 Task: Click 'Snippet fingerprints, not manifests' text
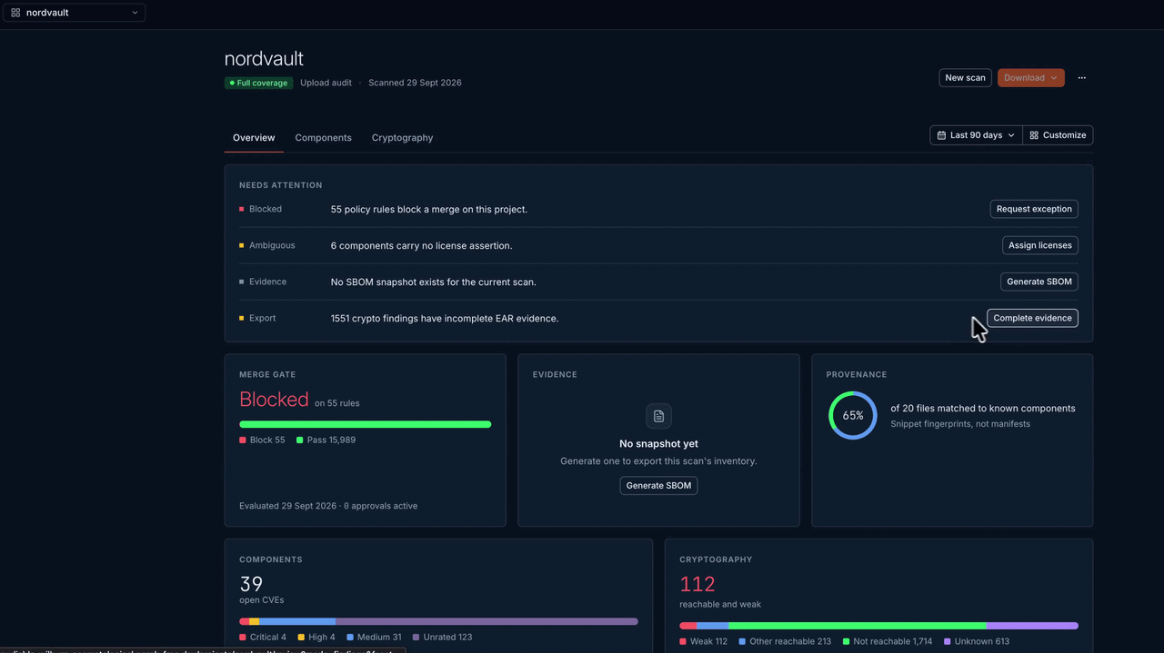click(960, 424)
